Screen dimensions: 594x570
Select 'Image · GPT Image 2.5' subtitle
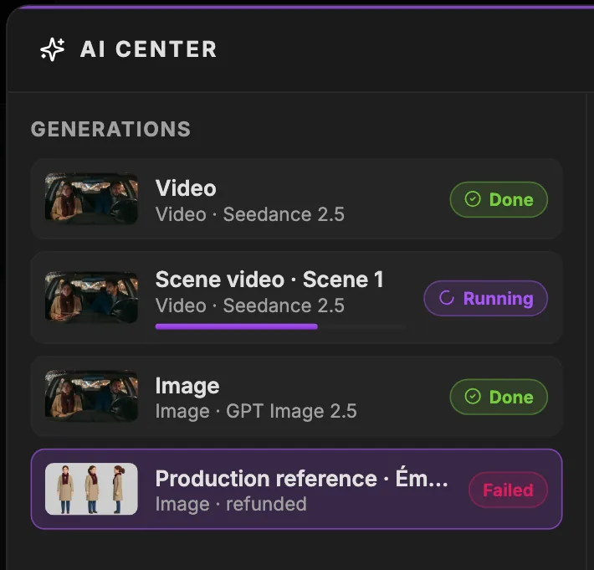point(256,412)
